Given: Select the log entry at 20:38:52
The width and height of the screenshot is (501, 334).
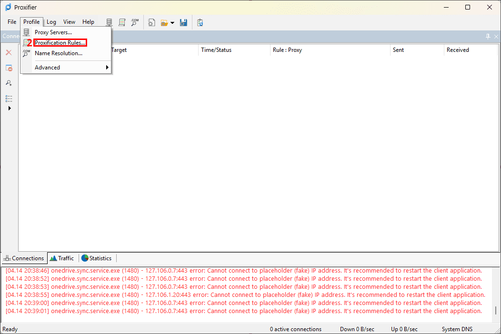Looking at the screenshot, I should click(x=244, y=279).
